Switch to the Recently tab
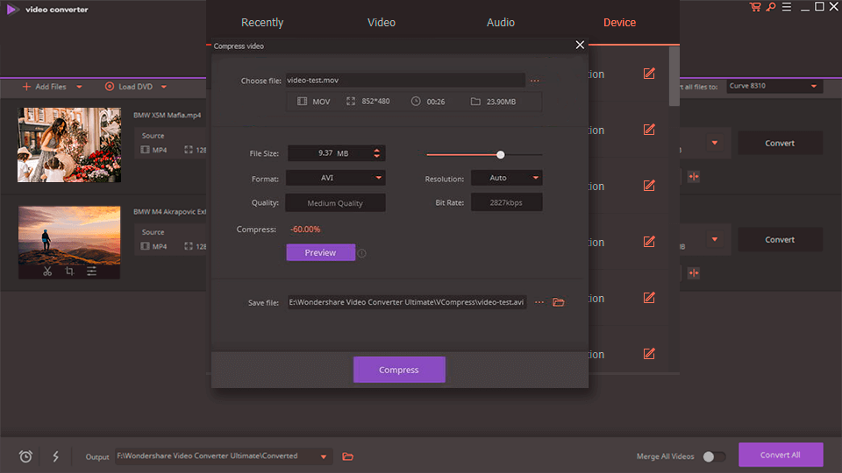Screen dimensions: 842x473 [262, 23]
